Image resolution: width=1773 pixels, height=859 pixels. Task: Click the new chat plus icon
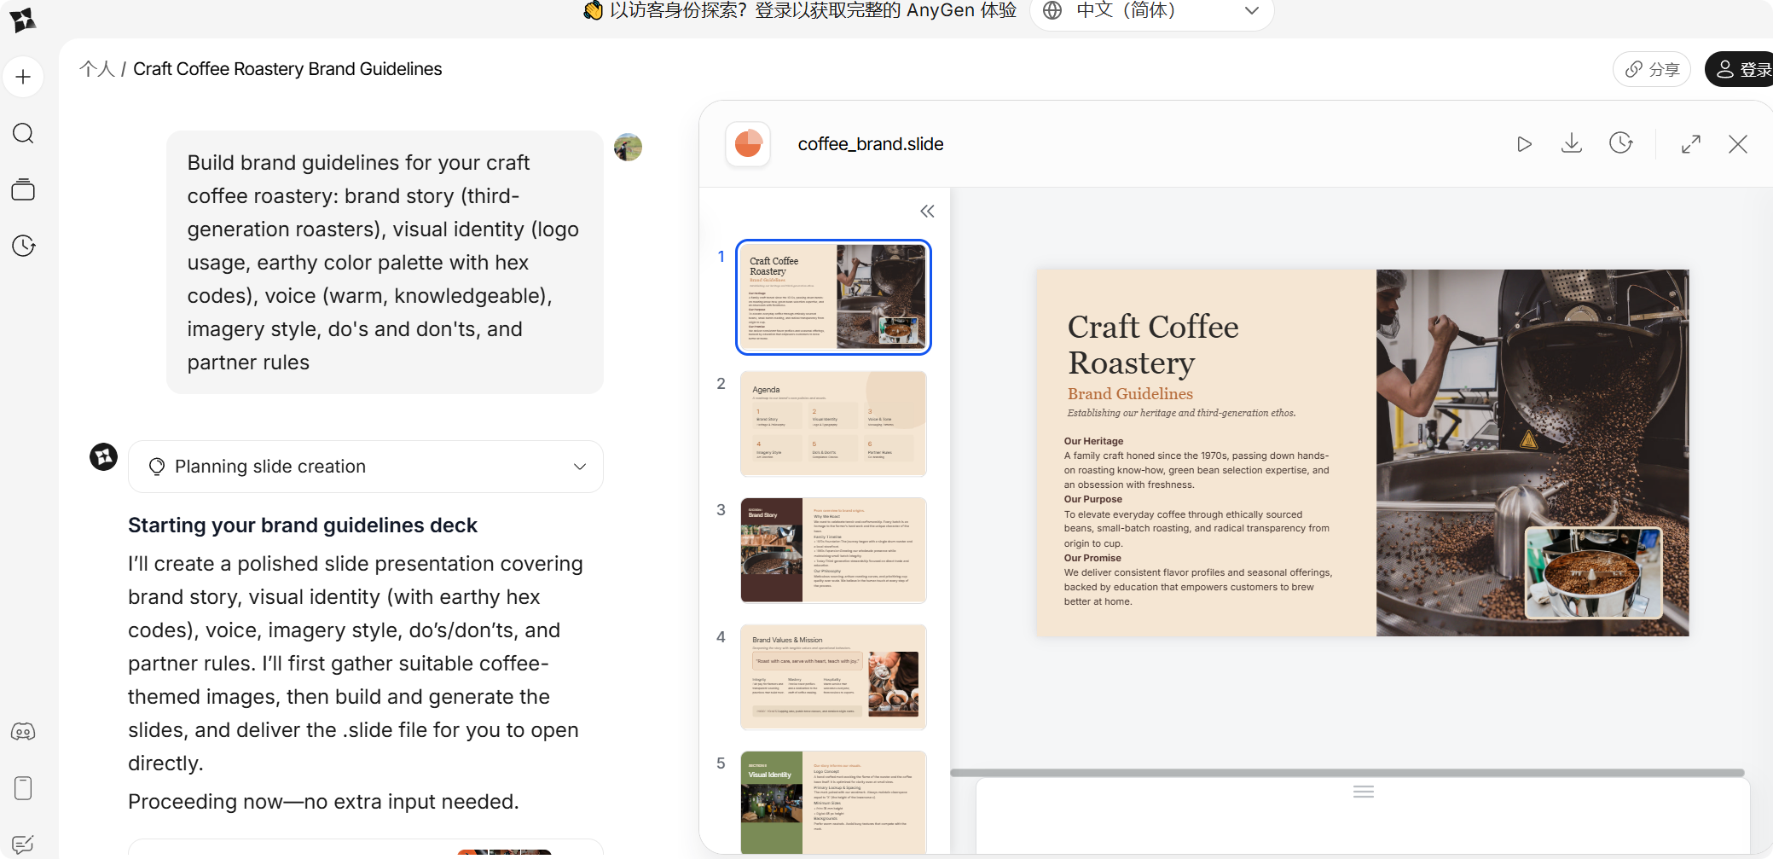click(23, 77)
